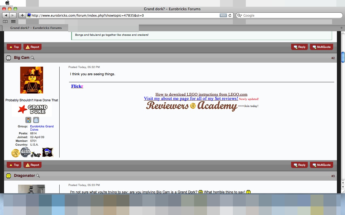The width and height of the screenshot is (345, 215).
Task: Click MultiQuote on post number two
Action: [321, 165]
